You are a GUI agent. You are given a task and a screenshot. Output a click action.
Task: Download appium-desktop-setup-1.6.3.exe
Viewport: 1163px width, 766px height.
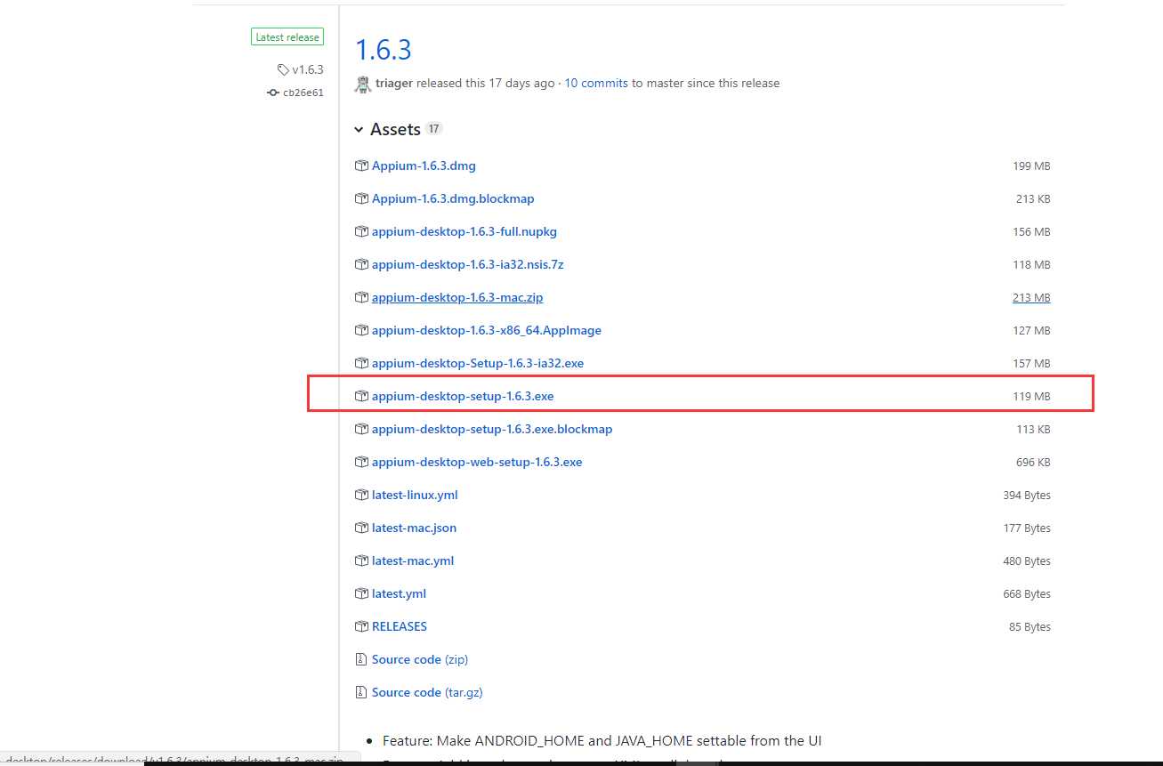pyautogui.click(x=463, y=397)
